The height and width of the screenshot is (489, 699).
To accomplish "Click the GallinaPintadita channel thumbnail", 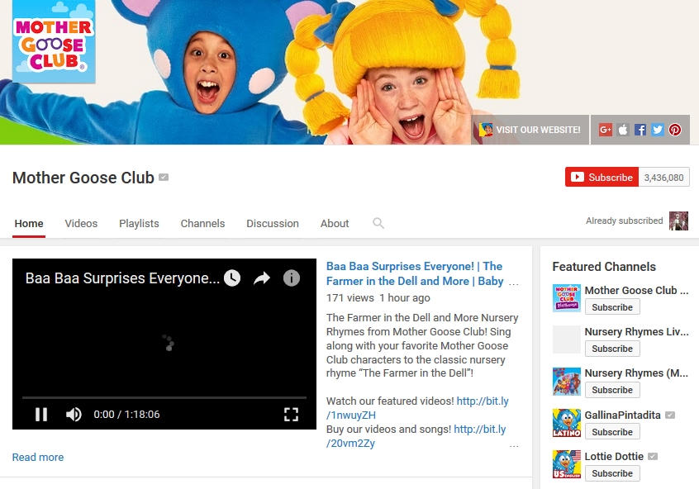I will tap(567, 423).
